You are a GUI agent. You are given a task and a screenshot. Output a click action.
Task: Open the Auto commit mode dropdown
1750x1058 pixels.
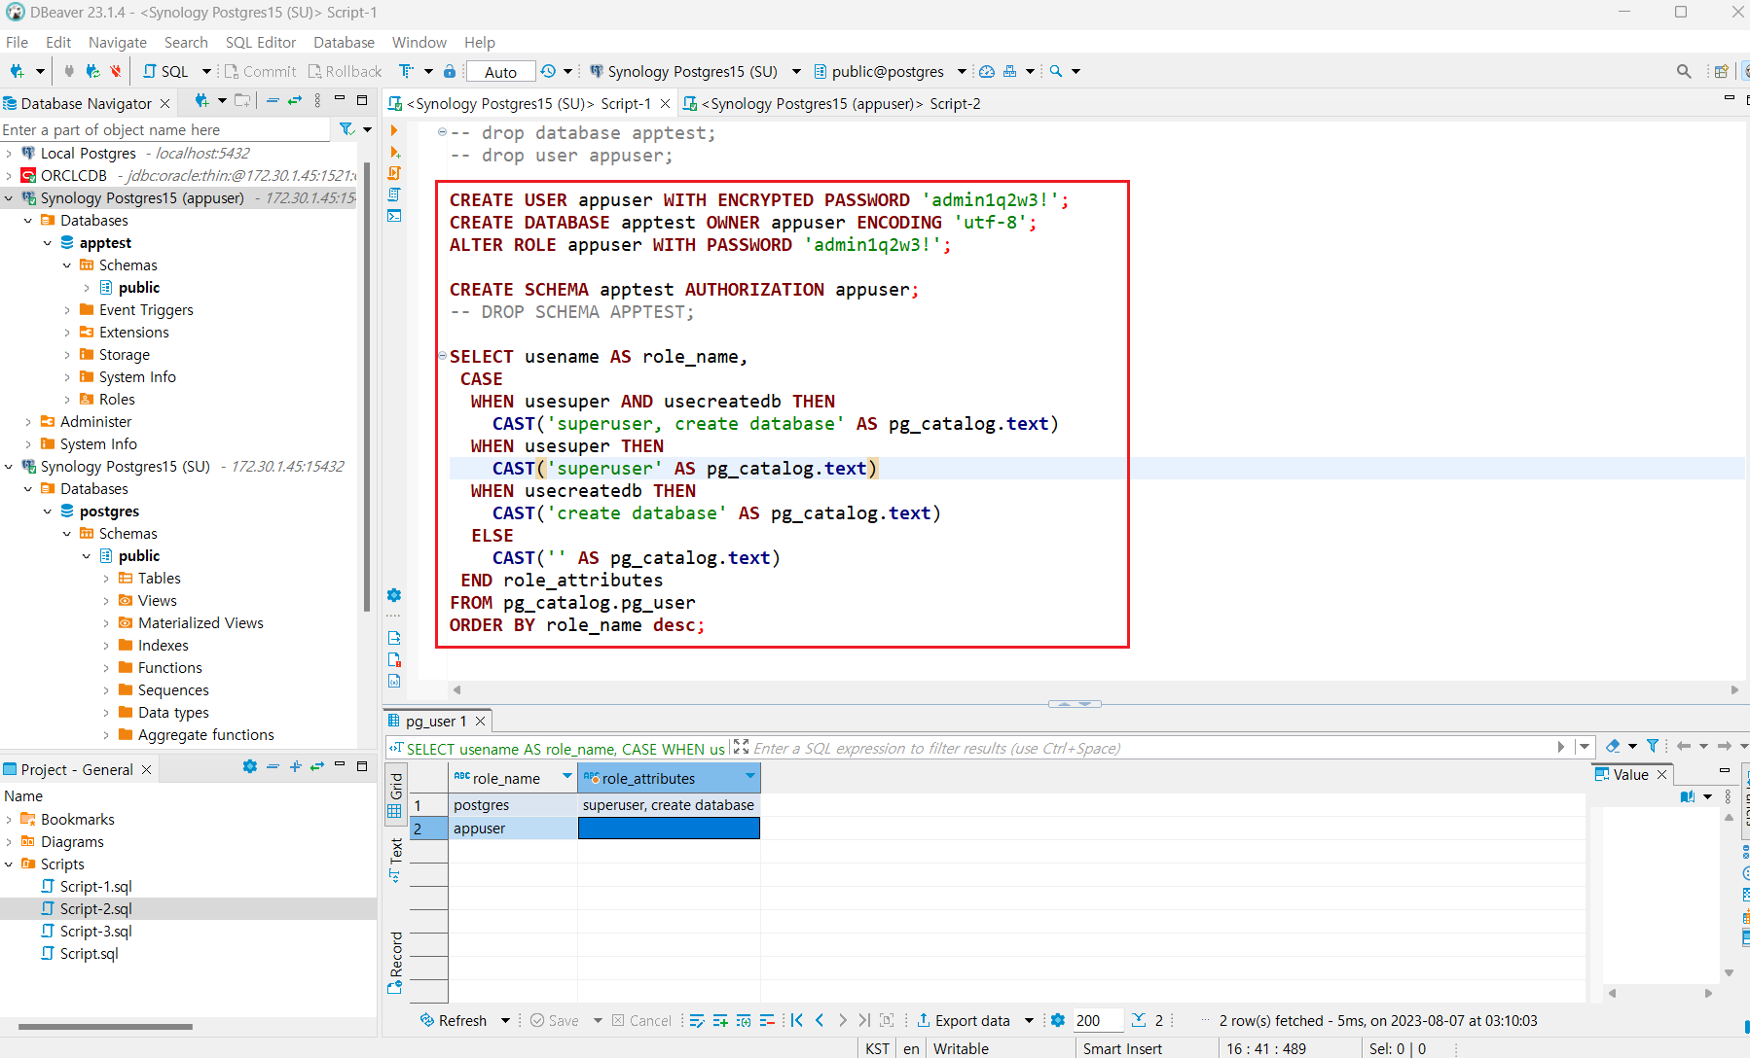pos(500,71)
